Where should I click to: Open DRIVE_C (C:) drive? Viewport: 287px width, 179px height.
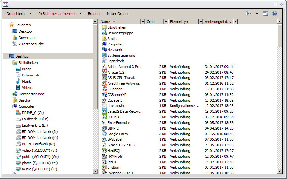click(33, 113)
